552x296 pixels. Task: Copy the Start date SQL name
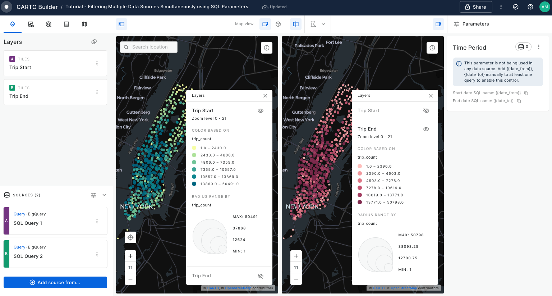coord(526,93)
